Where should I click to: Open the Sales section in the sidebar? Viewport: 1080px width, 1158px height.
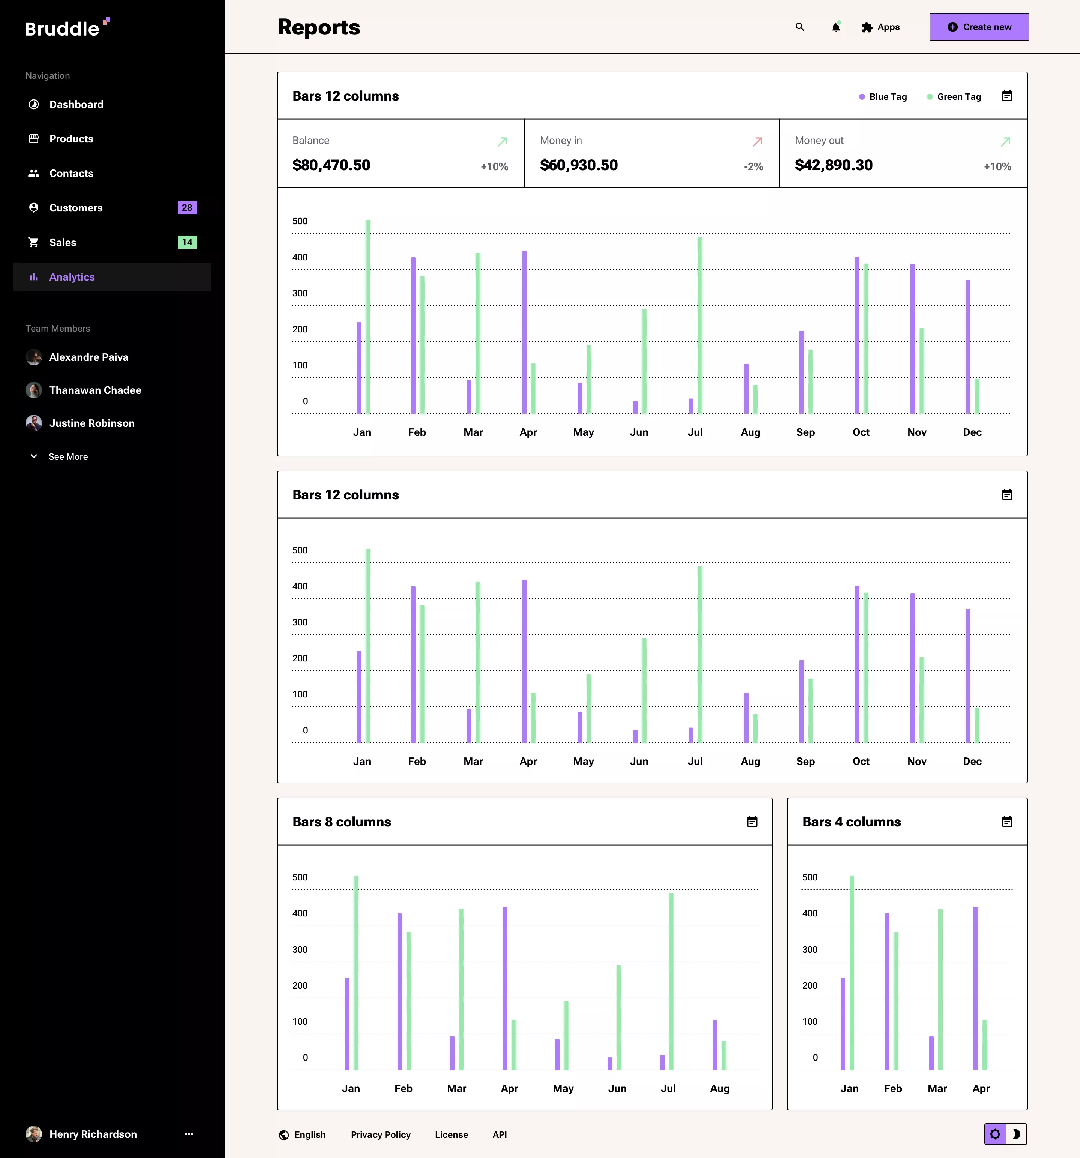click(62, 242)
